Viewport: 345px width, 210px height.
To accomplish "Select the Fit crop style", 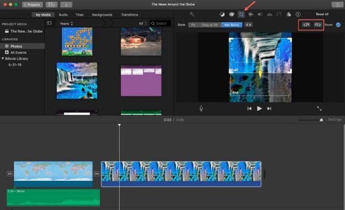I will (x=193, y=25).
